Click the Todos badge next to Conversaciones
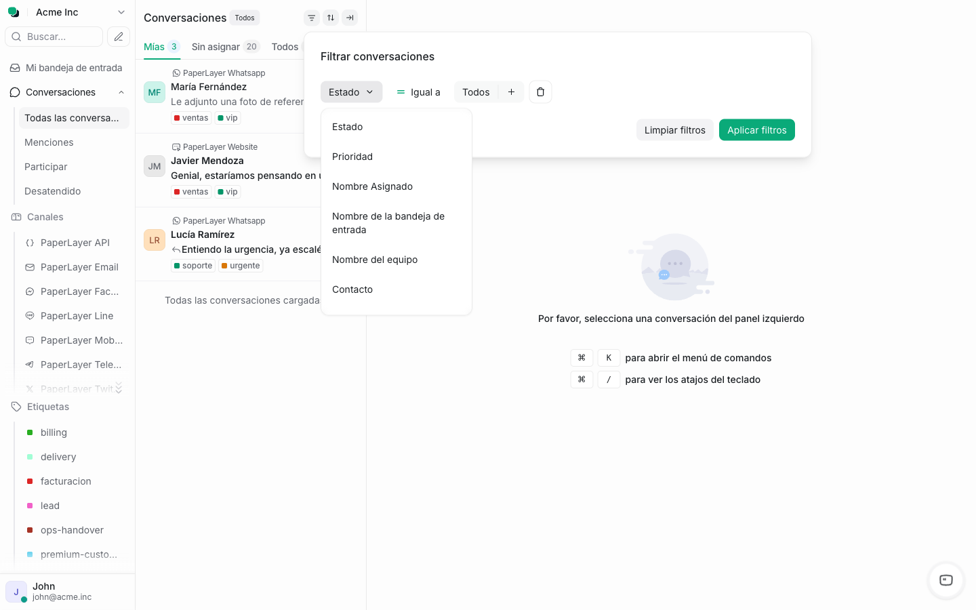976x610 pixels. [245, 18]
